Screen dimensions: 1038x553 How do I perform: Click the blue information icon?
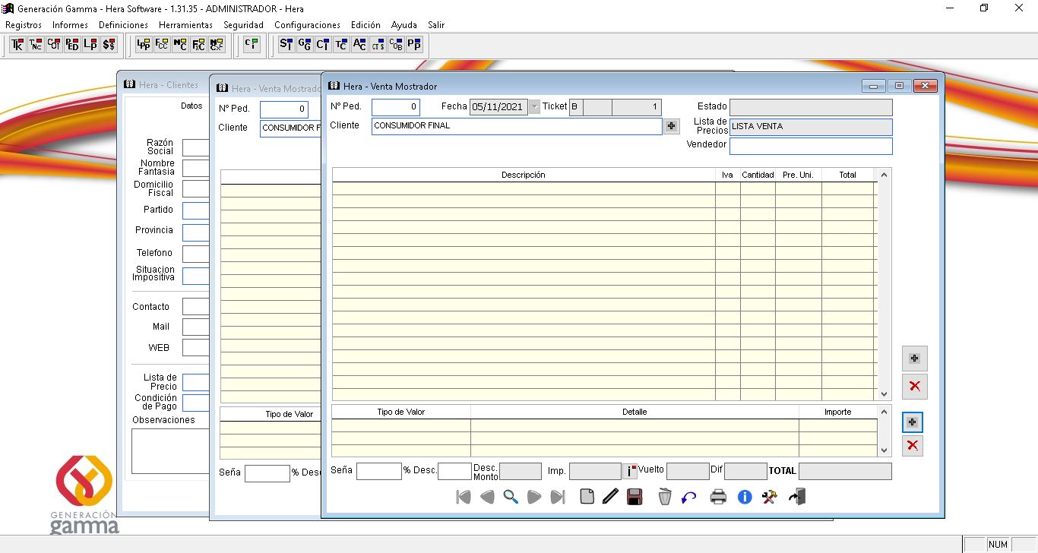point(745,497)
